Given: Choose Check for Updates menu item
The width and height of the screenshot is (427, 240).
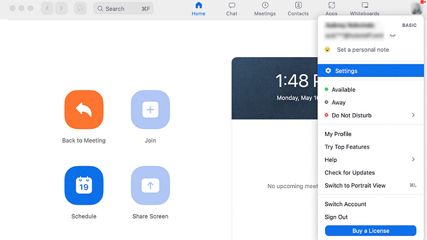Looking at the screenshot, I should (350, 173).
